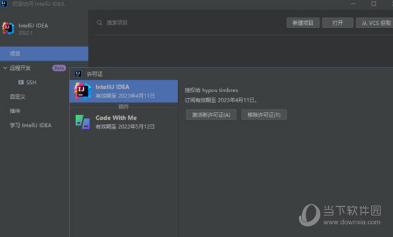Click the 打开 (Open) button

[x=337, y=23]
